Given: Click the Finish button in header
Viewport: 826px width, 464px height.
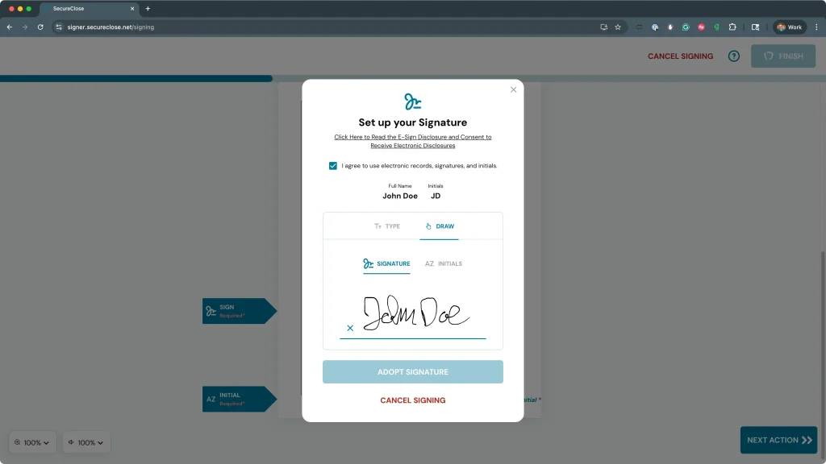Looking at the screenshot, I should [782, 56].
